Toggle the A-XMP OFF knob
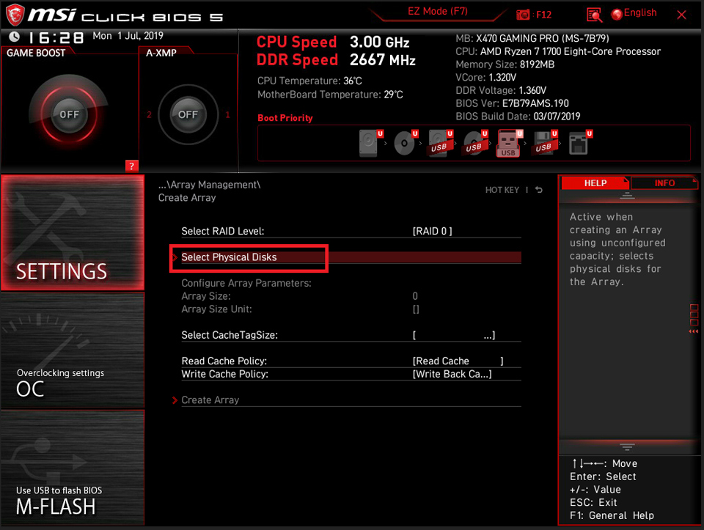704x530 pixels. [x=188, y=114]
